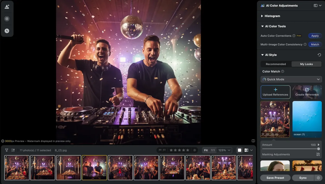Open the history clock tool in left sidebar
The height and width of the screenshot is (184, 325).
(7, 31)
